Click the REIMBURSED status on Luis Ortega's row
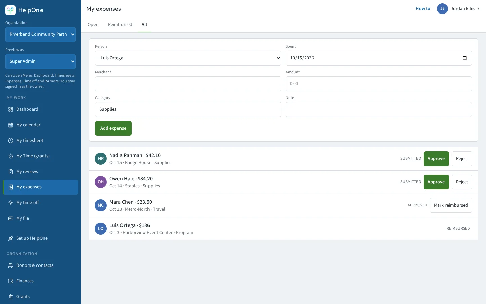The width and height of the screenshot is (486, 304). coord(458,229)
